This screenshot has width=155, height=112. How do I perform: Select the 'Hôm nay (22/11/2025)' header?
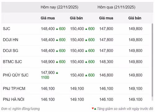[x=60, y=7]
